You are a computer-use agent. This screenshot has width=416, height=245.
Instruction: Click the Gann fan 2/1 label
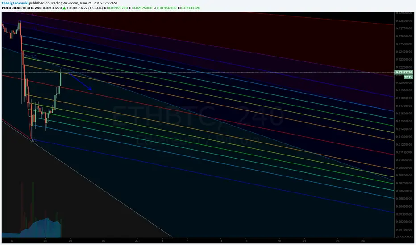pyautogui.click(x=34, y=57)
